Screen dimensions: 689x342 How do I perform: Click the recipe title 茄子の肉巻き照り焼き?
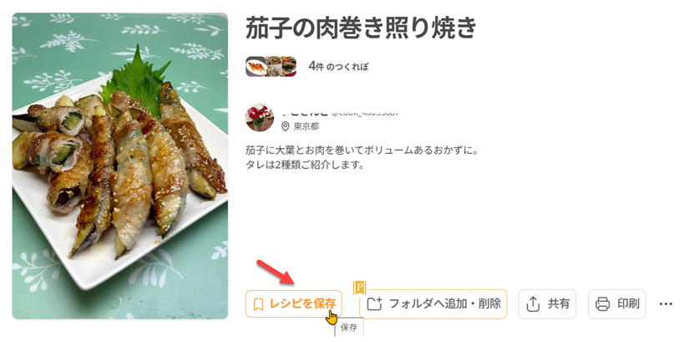tap(361, 28)
